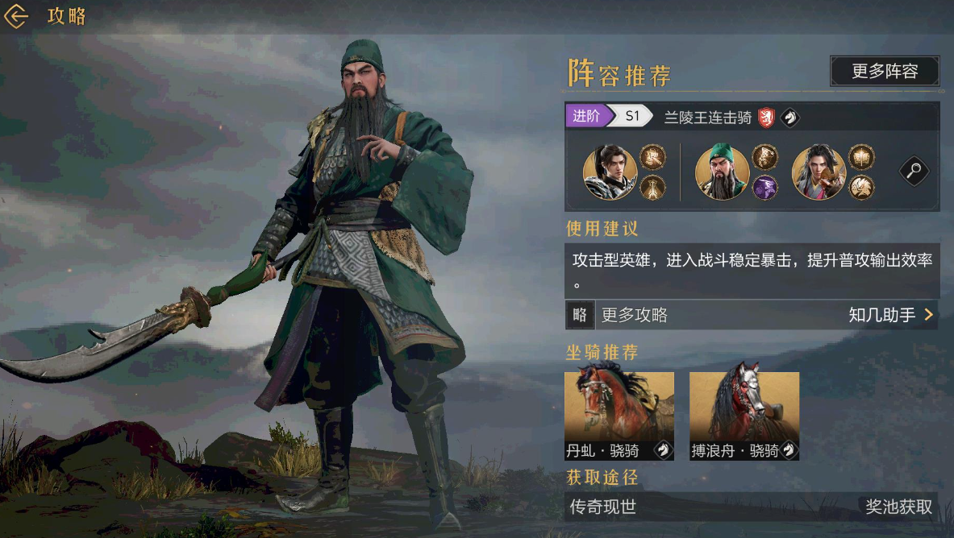
Task: Tap the purple skill icon beside Guan Yu
Action: pos(764,187)
